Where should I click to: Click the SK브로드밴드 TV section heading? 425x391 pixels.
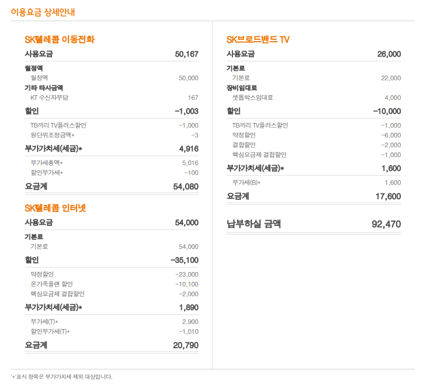(x=258, y=39)
